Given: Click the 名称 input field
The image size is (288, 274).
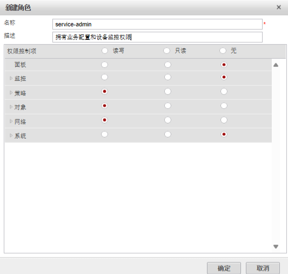Looking at the screenshot, I should [157, 24].
